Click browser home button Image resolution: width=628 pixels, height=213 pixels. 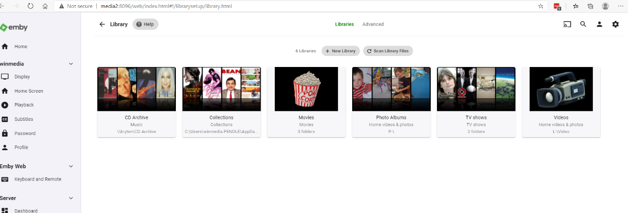45,6
